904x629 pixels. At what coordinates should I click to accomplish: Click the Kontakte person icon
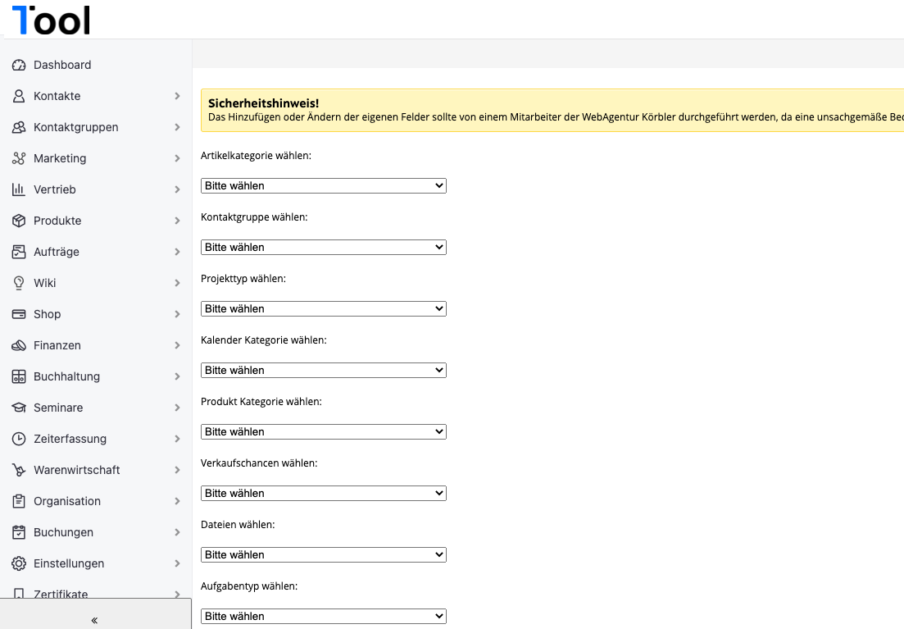19,96
